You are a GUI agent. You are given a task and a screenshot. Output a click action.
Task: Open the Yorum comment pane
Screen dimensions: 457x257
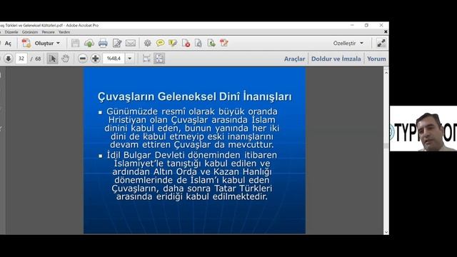pos(376,59)
